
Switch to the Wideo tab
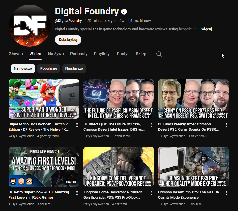coord(35,54)
